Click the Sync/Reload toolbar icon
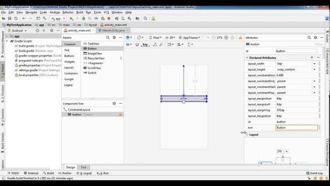The width and height of the screenshot is (330, 186). tap(16, 19)
